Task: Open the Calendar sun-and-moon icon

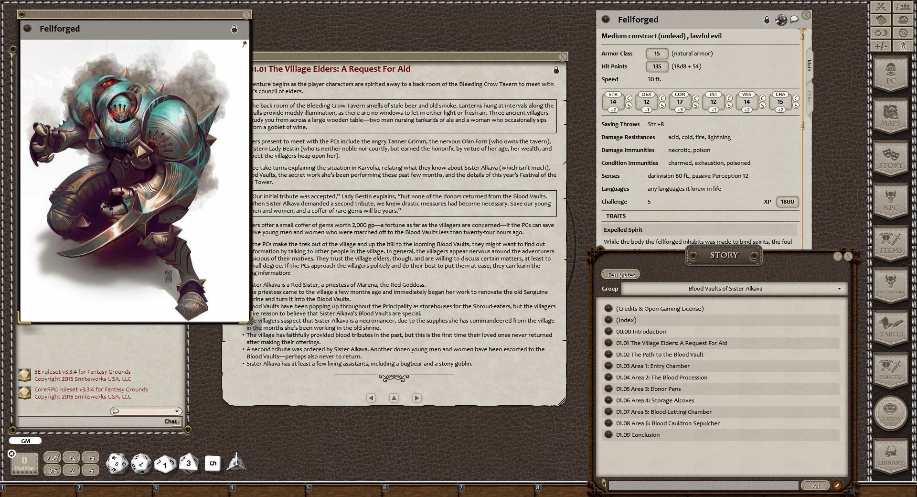Action: (881, 33)
